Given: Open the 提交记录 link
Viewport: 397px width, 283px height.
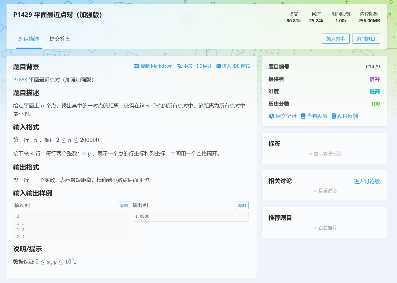Looking at the screenshot, I should tap(286, 116).
